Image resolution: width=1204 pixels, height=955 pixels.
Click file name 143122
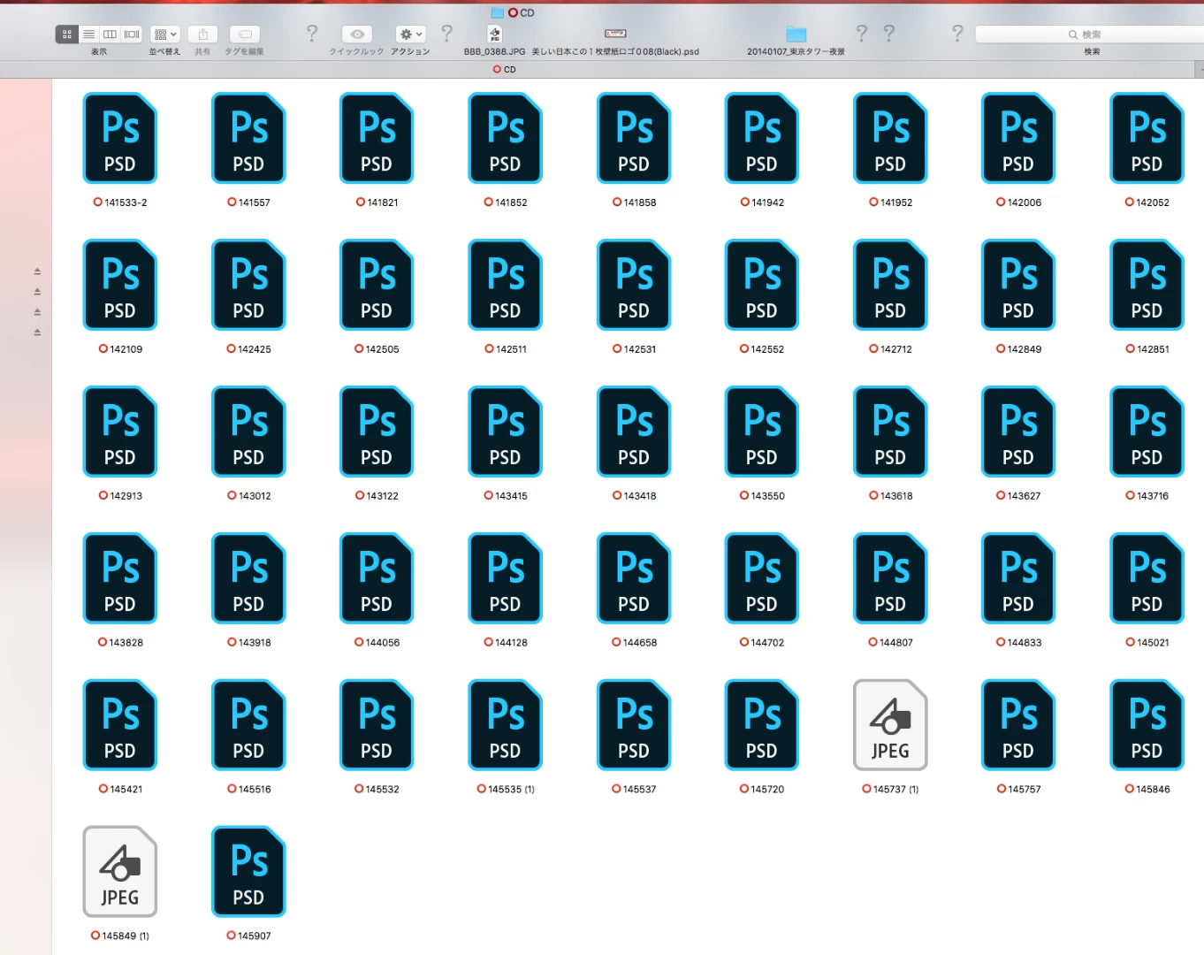[x=383, y=496]
